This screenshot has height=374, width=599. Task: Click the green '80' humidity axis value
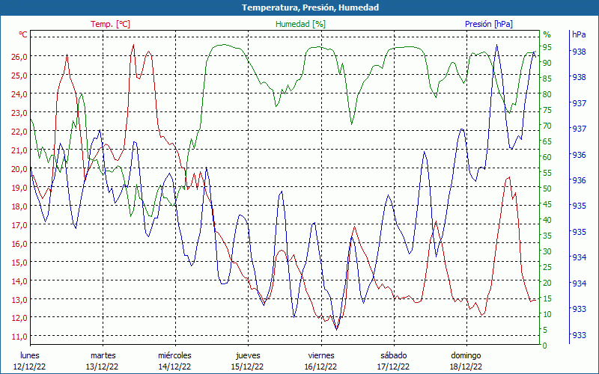pos(547,94)
